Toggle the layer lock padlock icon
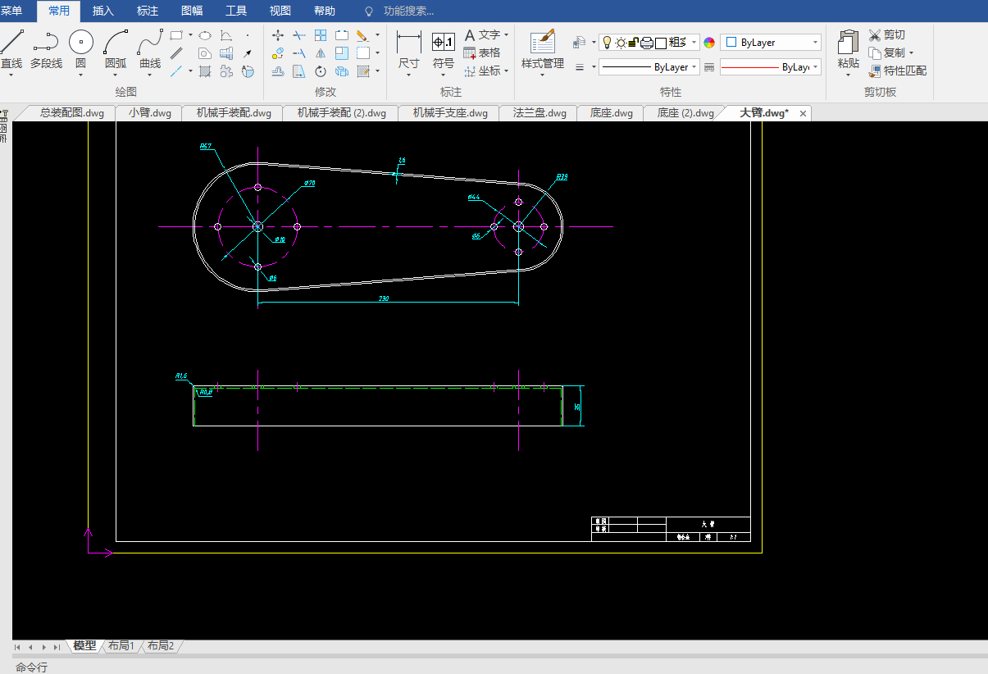 pos(634,43)
